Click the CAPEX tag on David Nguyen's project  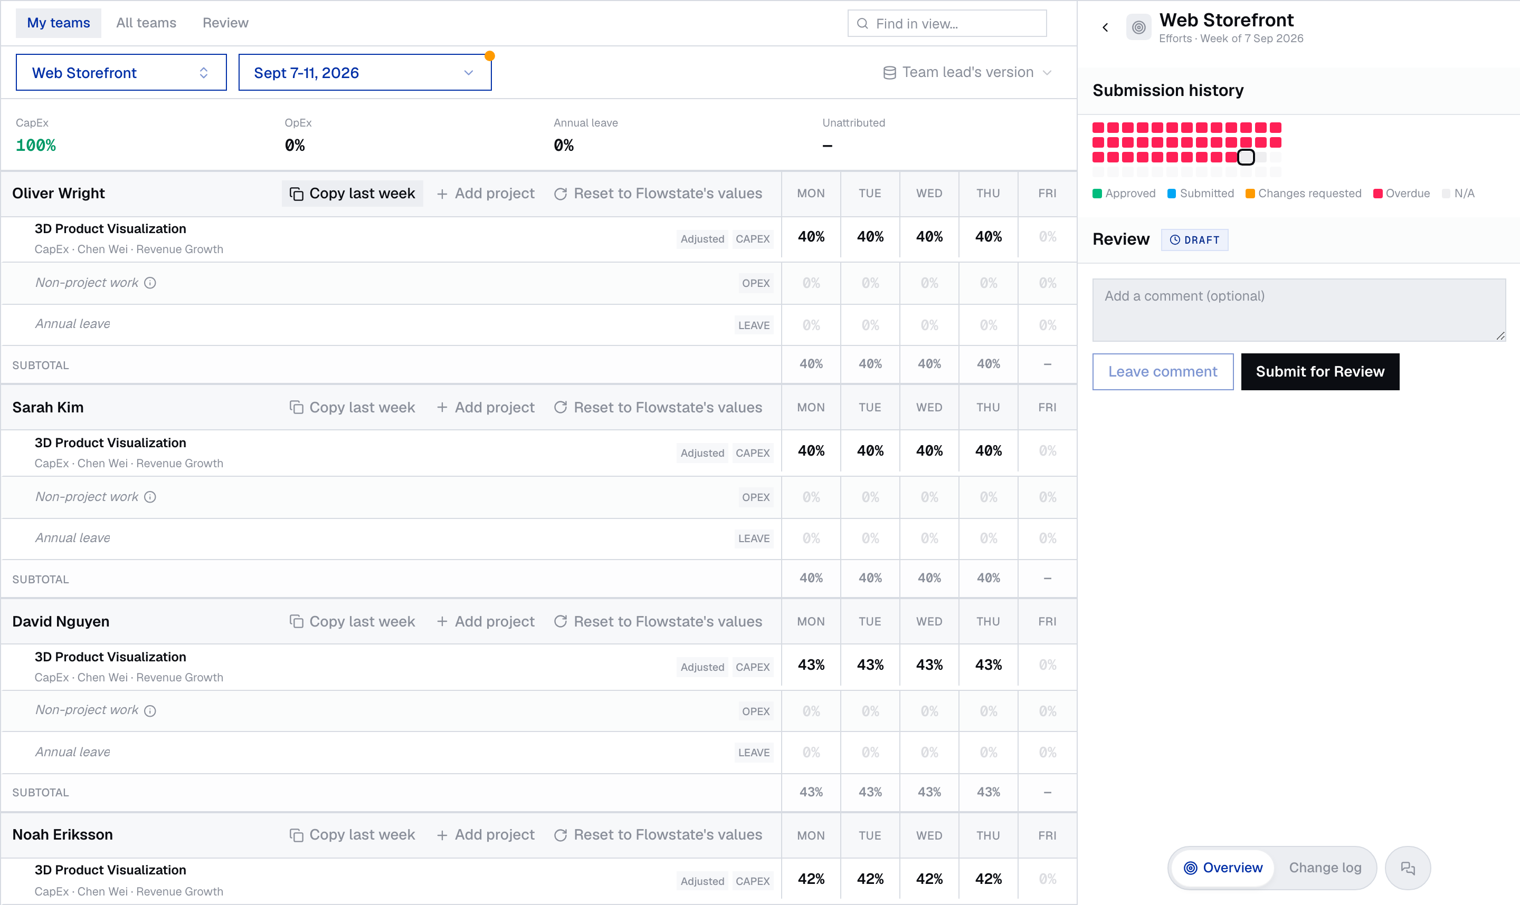click(x=753, y=667)
